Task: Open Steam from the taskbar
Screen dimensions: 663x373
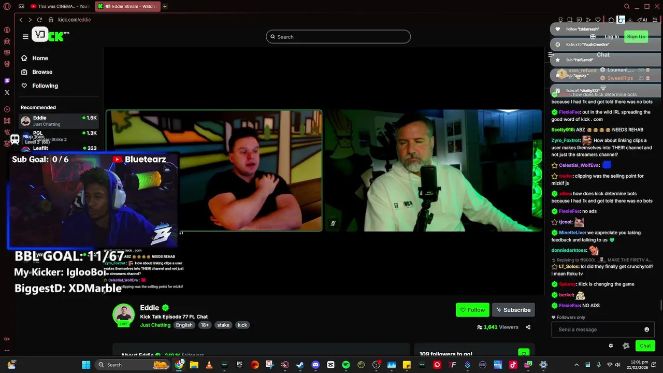Action: (299, 365)
